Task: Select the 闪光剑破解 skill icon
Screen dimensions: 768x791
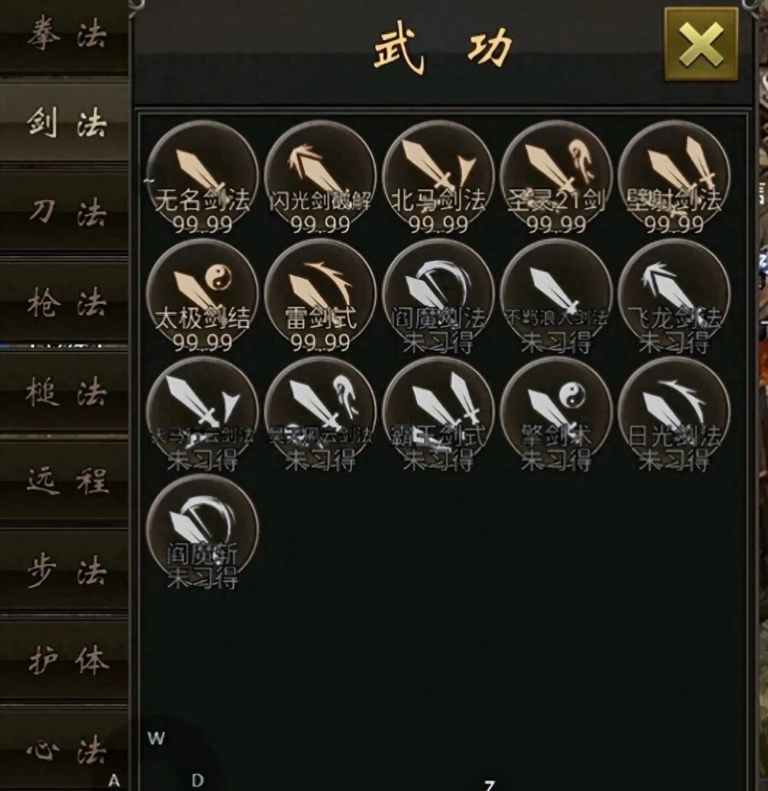Action: [x=320, y=178]
